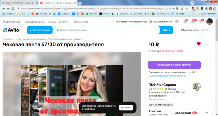The image size is (218, 116).
Task: View the seller's 33 отзыва
Action: coord(170,89)
